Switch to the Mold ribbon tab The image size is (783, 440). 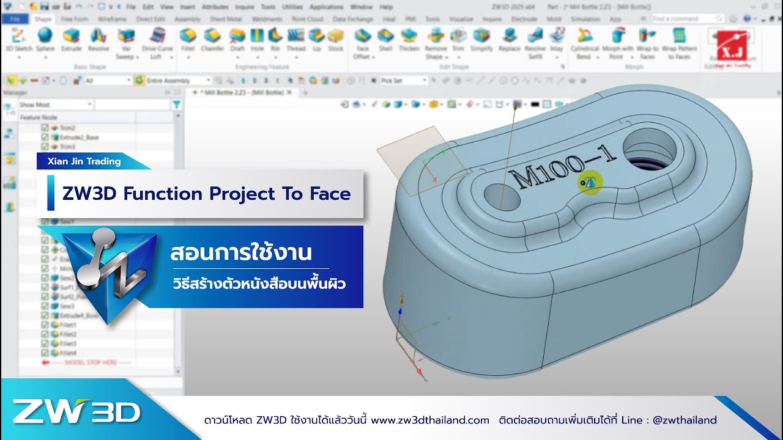[x=554, y=19]
